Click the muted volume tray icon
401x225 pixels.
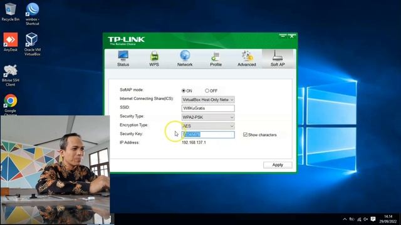click(366, 219)
